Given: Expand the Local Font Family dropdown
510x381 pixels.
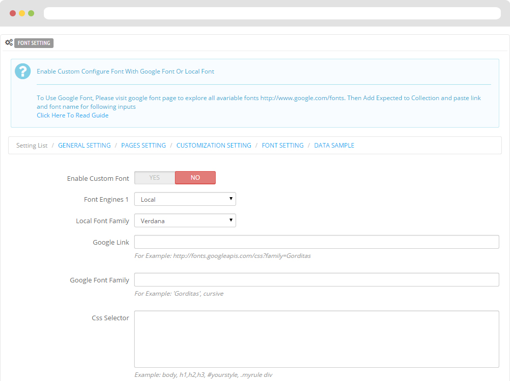Looking at the screenshot, I should coord(185,221).
